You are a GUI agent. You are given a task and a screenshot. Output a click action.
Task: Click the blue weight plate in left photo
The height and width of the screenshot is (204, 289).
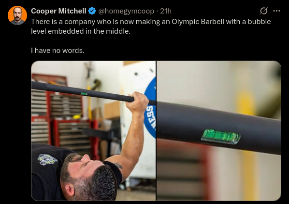tap(150, 108)
